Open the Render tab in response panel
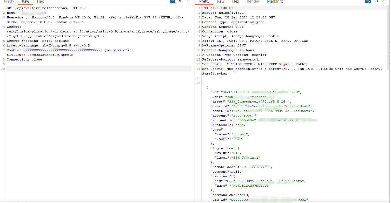This screenshot has width=391, height=203. coord(253,2)
